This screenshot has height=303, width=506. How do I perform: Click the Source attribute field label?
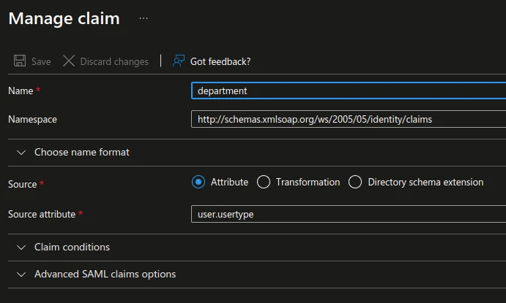pos(42,214)
